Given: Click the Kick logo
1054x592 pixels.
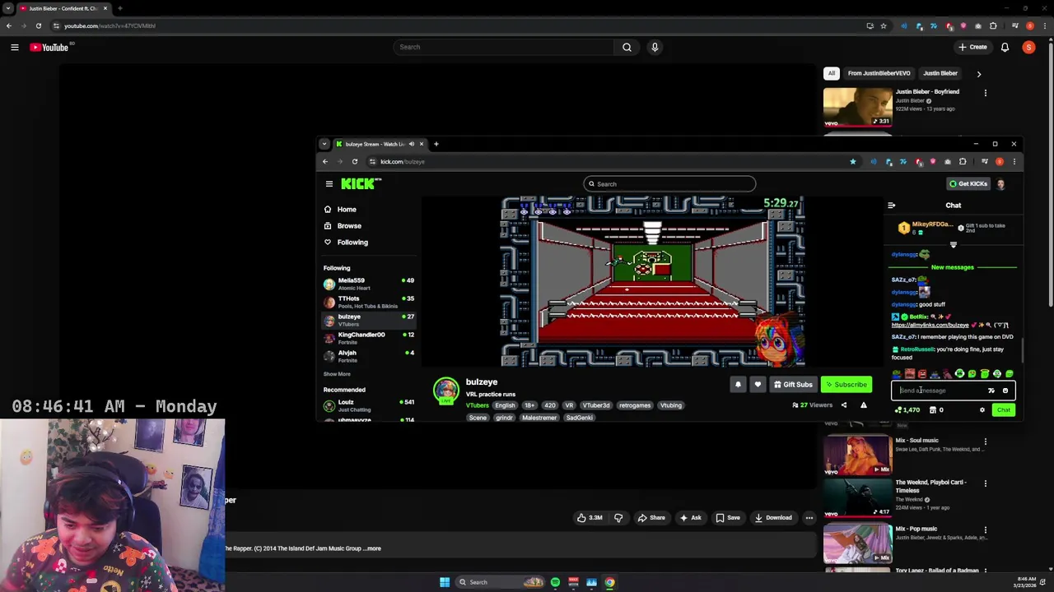Looking at the screenshot, I should [x=361, y=184].
